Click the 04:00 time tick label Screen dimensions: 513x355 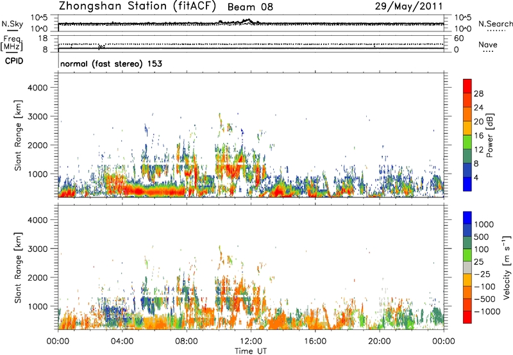122,342
